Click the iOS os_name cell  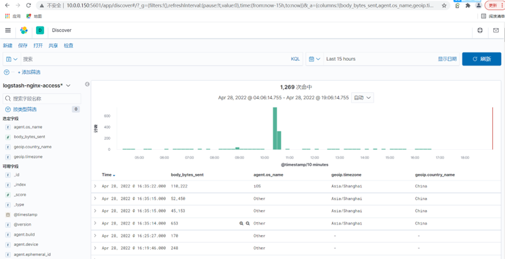(257, 187)
